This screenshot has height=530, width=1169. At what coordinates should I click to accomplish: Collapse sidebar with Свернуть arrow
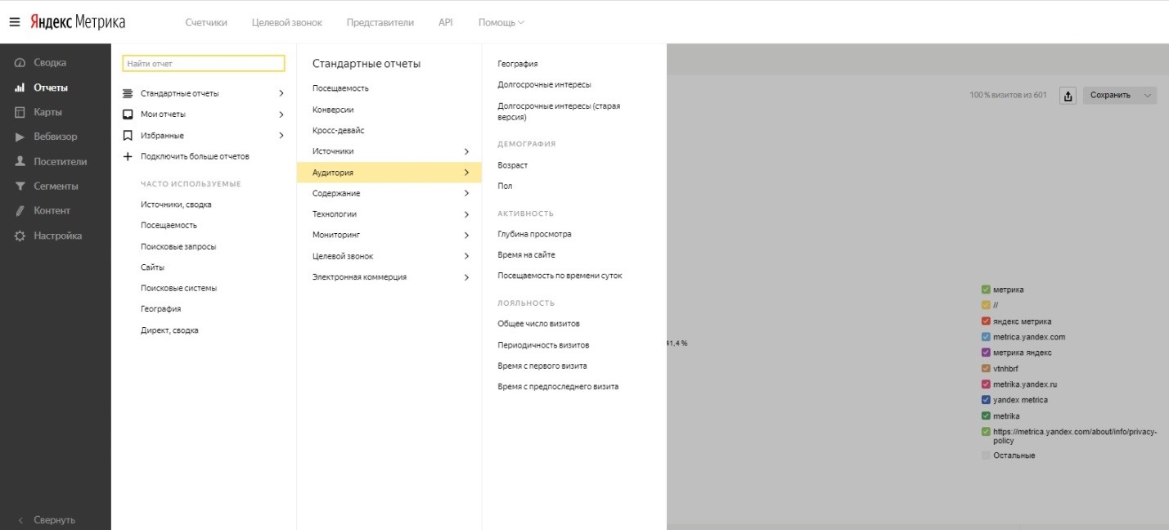[21, 519]
